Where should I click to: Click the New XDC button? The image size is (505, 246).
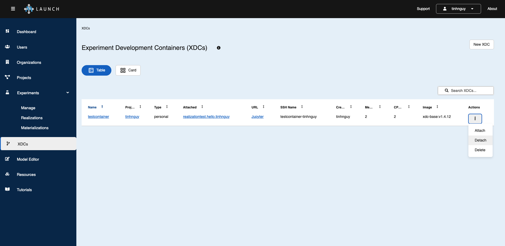[x=481, y=45]
